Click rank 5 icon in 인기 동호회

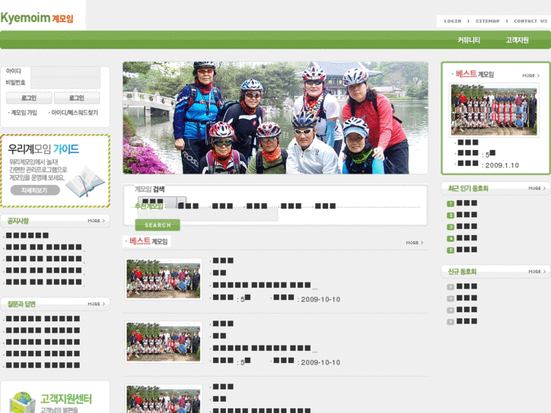(x=450, y=250)
